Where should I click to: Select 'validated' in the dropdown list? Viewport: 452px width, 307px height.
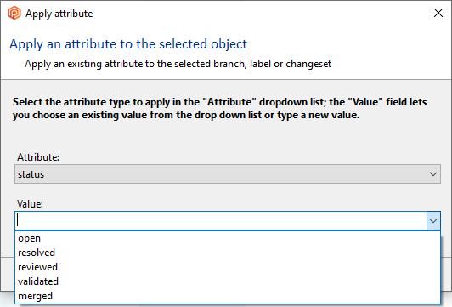click(x=228, y=281)
